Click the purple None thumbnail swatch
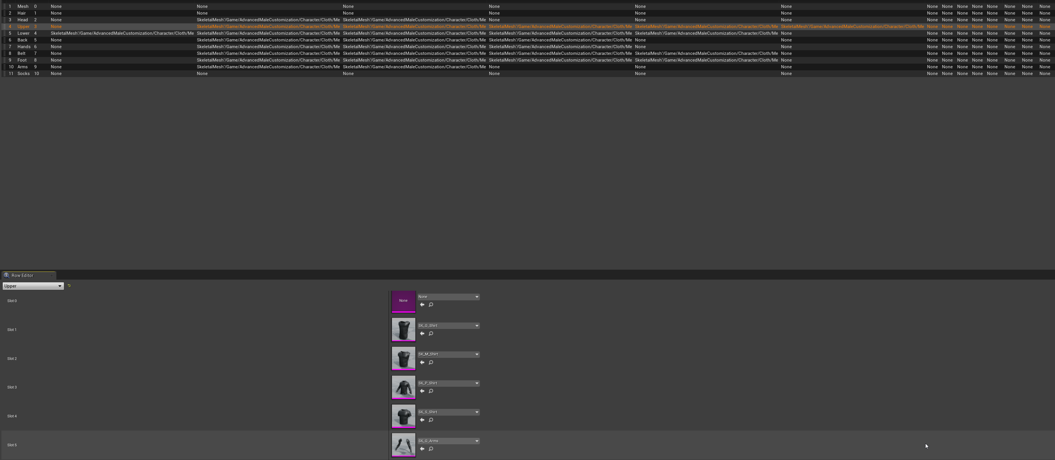 (403, 301)
